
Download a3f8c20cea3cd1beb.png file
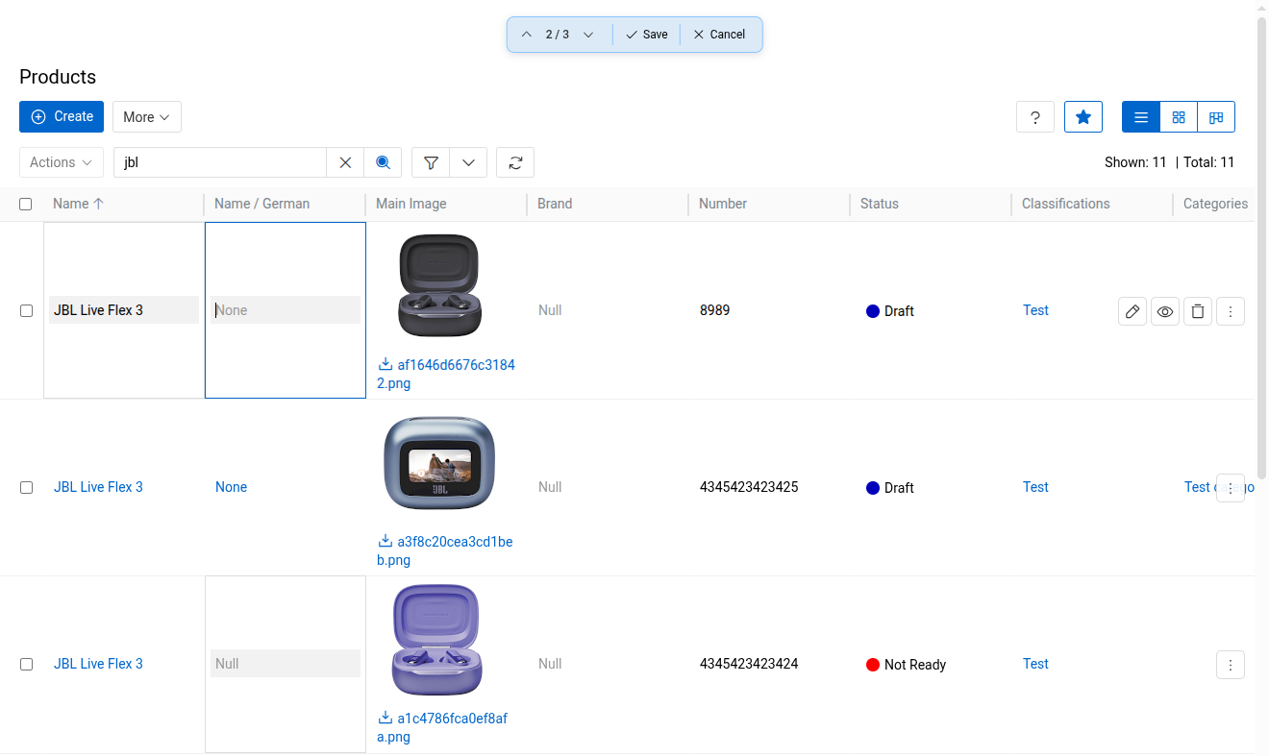point(445,550)
